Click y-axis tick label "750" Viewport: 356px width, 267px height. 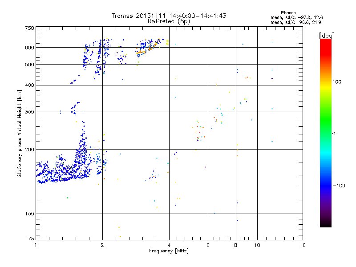click(x=29, y=28)
